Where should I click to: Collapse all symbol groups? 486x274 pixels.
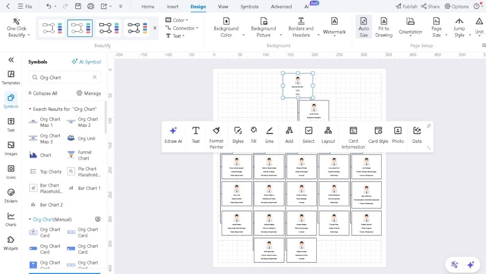coord(42,93)
